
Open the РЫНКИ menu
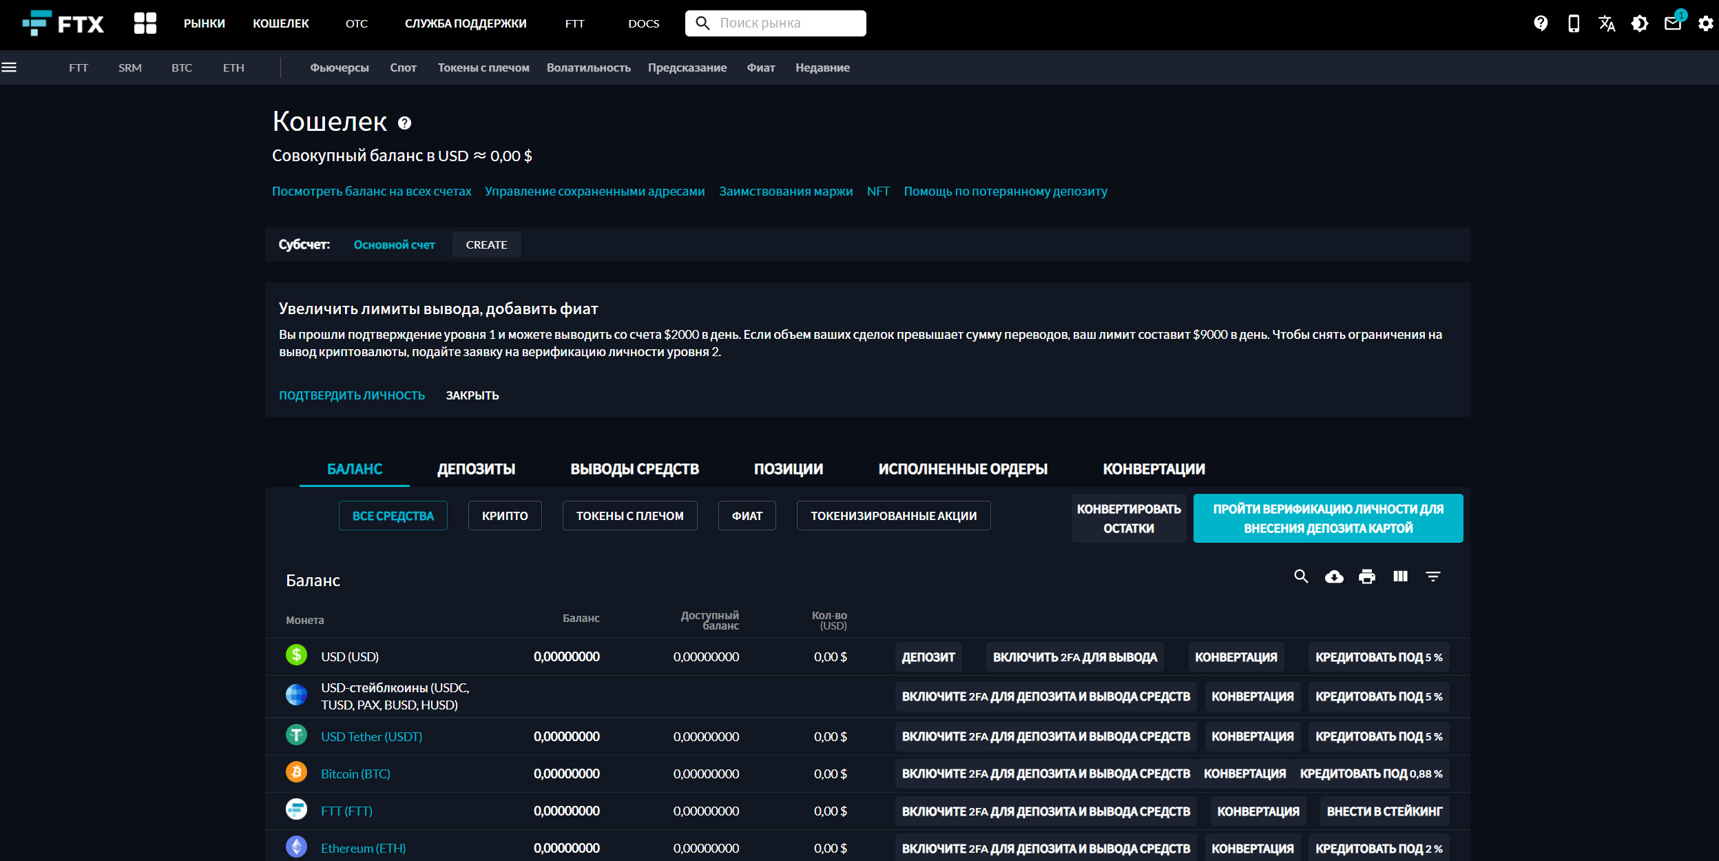pyautogui.click(x=205, y=23)
